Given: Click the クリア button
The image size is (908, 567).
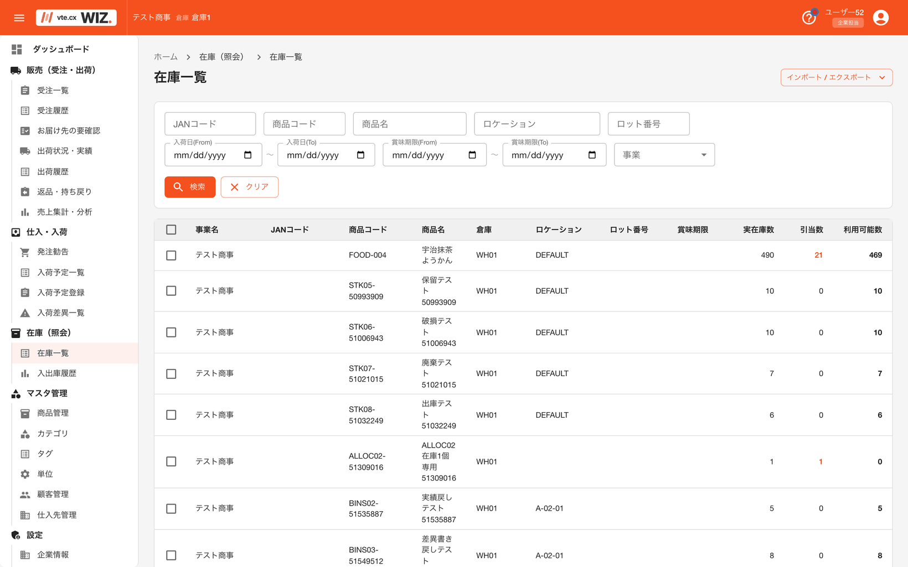Looking at the screenshot, I should 250,187.
